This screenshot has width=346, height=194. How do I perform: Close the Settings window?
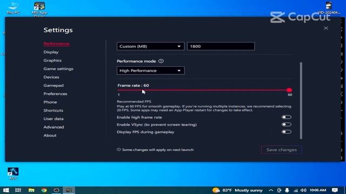tap(325, 28)
